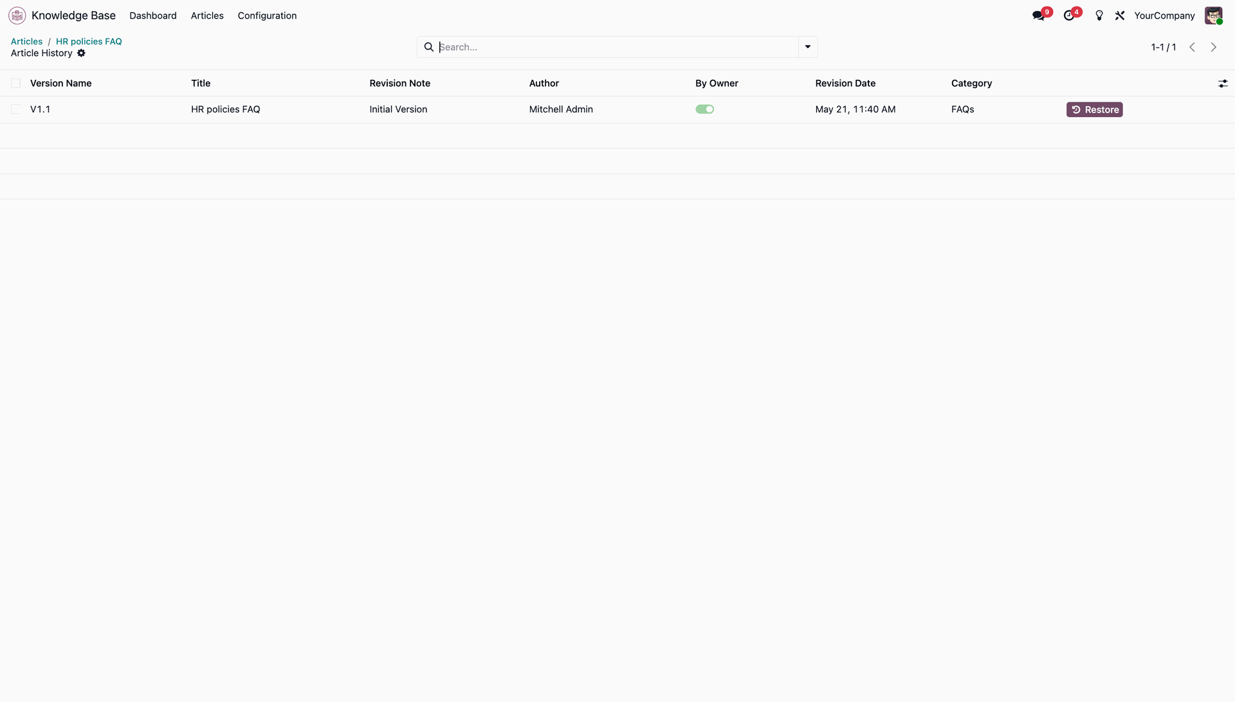This screenshot has width=1235, height=702.
Task: Go back to HR policies FAQ breadcrumb
Action: 89,41
